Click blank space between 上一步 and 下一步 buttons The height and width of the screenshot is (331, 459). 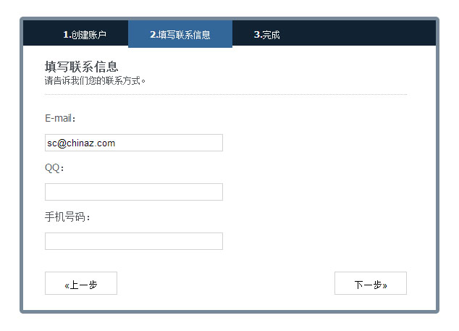[x=226, y=283]
